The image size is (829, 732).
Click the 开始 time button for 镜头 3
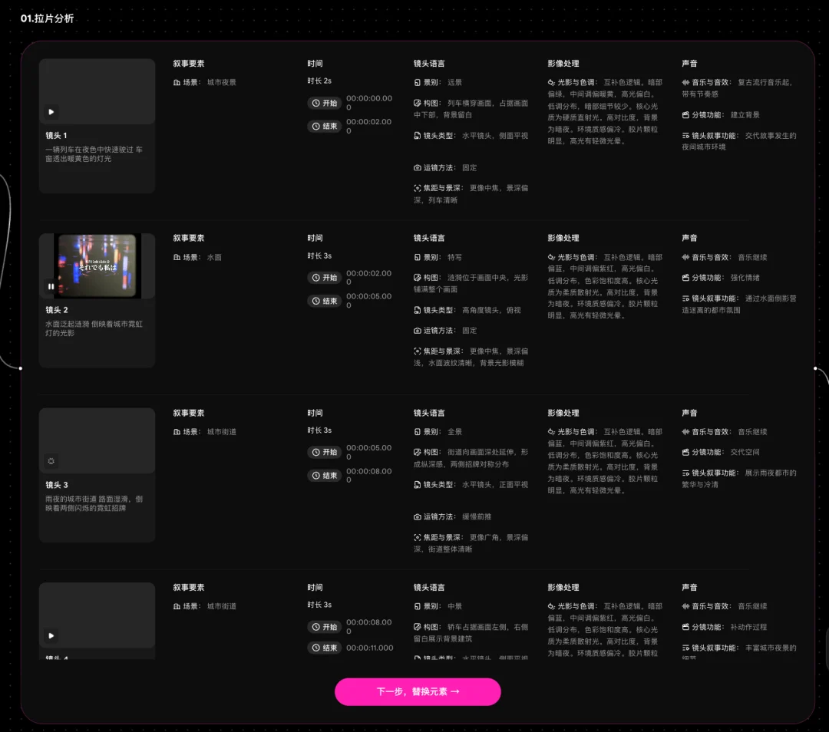[325, 453]
